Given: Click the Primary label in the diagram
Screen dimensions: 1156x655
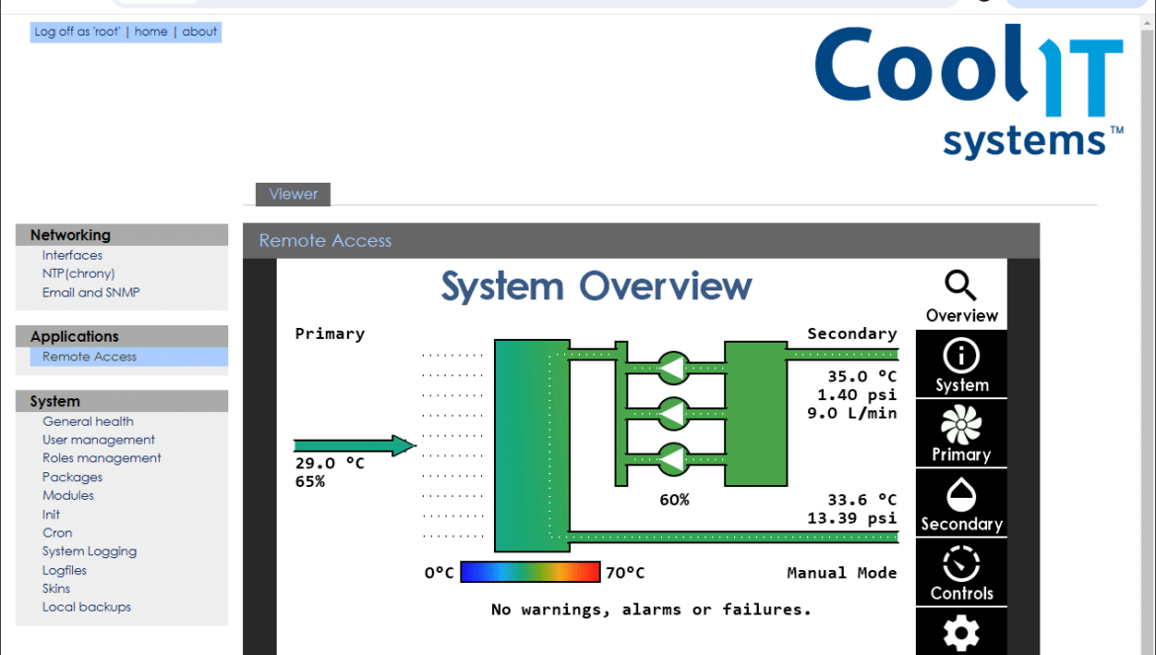Looking at the screenshot, I should [x=330, y=334].
